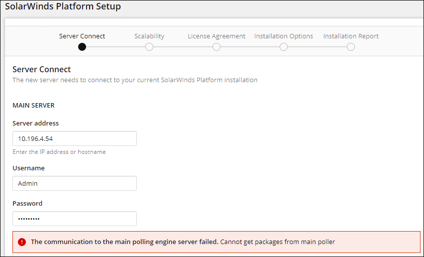
Task: Click the MAIN SERVER section label
Action: tap(33, 106)
